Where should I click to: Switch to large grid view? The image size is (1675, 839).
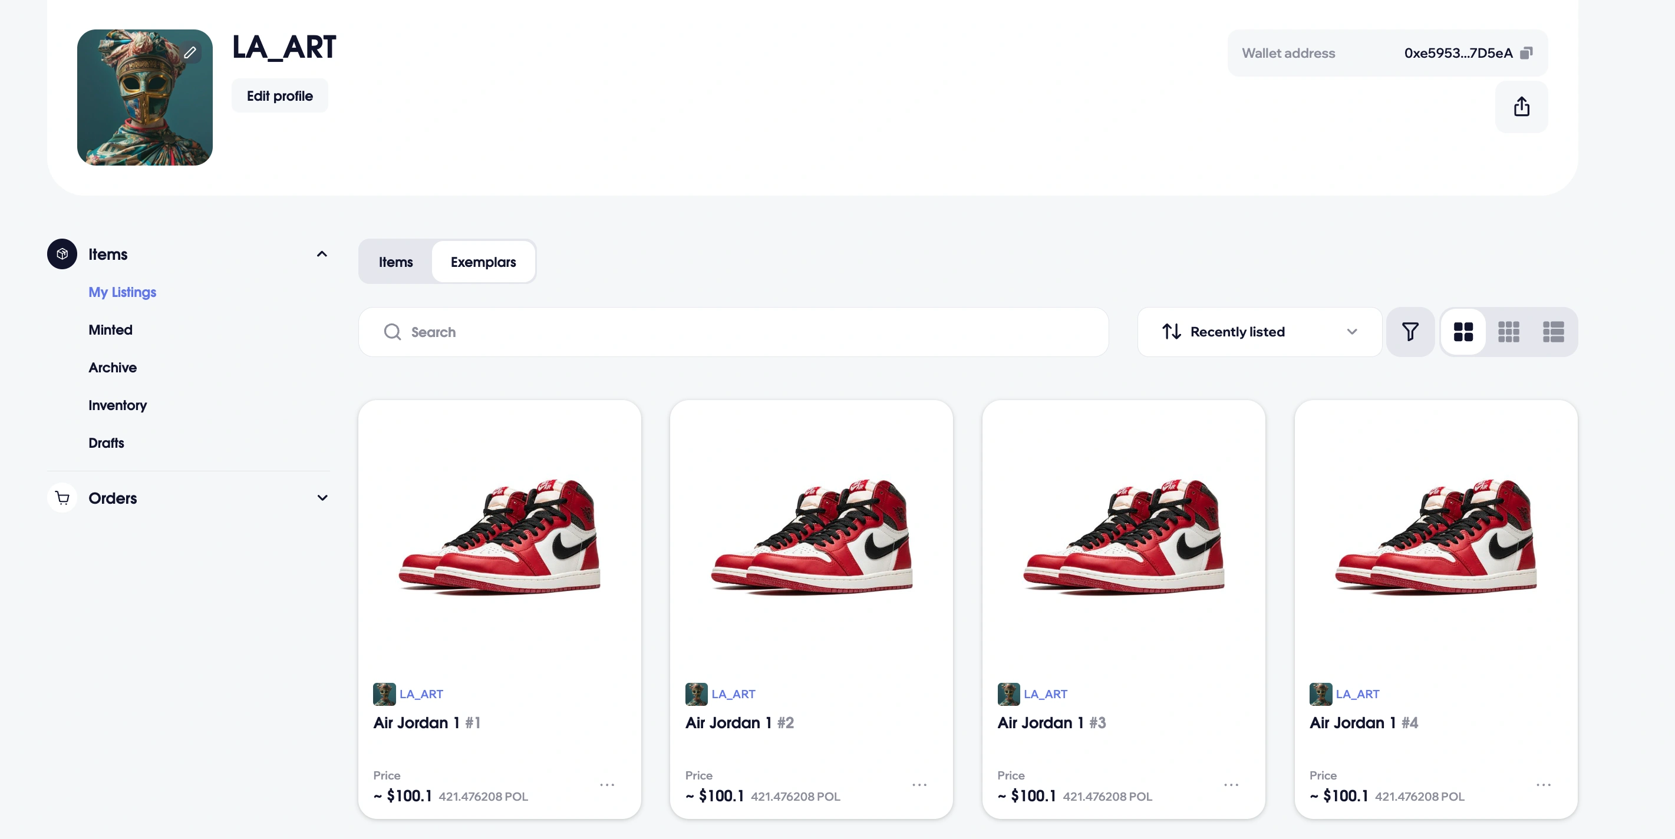pyautogui.click(x=1463, y=332)
